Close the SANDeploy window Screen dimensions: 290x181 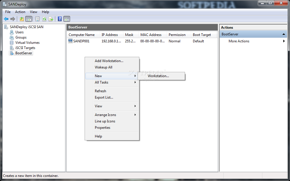(x=281, y=3)
